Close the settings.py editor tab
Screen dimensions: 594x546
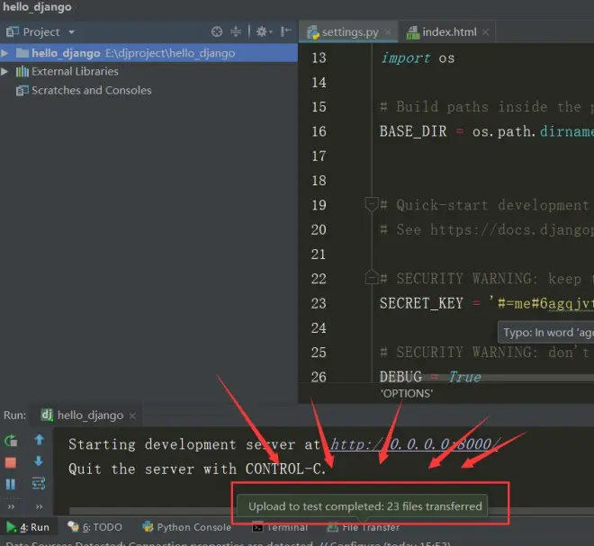coord(387,32)
